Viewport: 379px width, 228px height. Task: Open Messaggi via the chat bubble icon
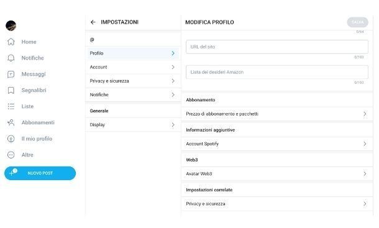tap(11, 74)
